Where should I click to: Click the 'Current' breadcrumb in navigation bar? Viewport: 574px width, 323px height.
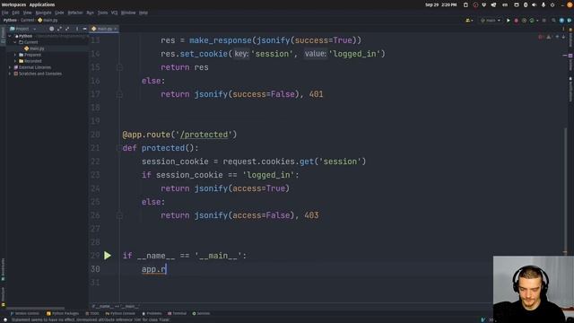28,20
